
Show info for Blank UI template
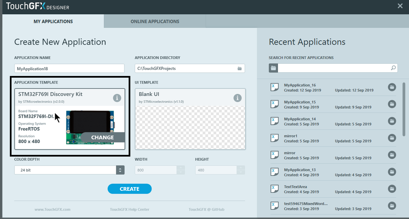pos(237,98)
